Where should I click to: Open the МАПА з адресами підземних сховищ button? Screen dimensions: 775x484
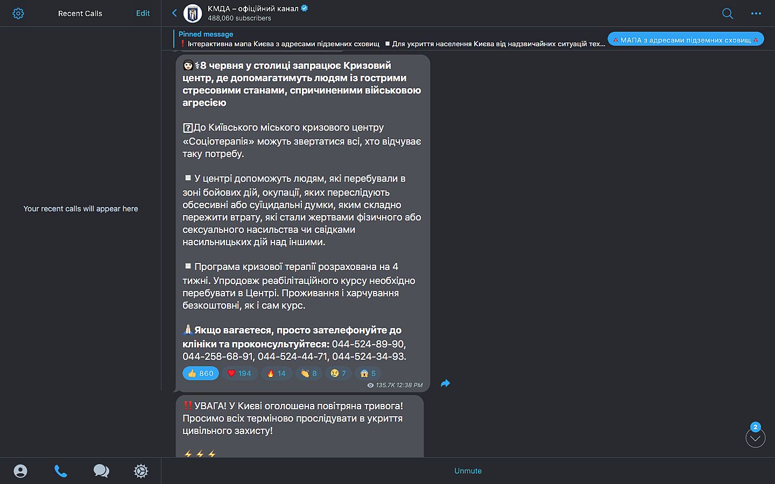[x=686, y=40]
